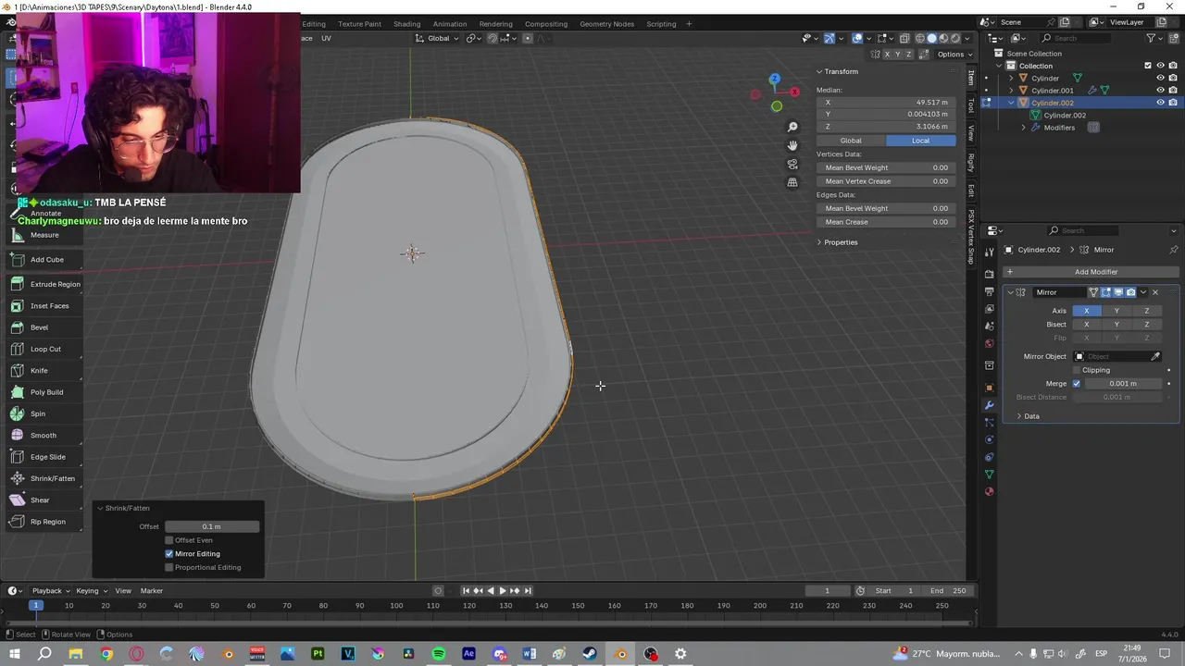Viewport: 1185px width, 666px height.
Task: Switch to the Shading workspace tab
Action: (x=406, y=24)
